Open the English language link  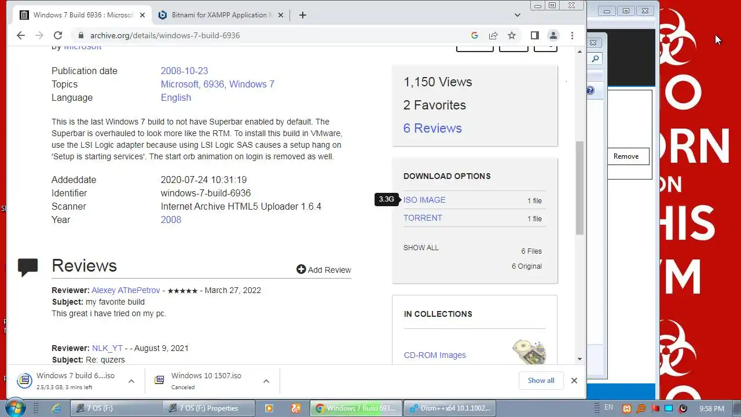176,97
